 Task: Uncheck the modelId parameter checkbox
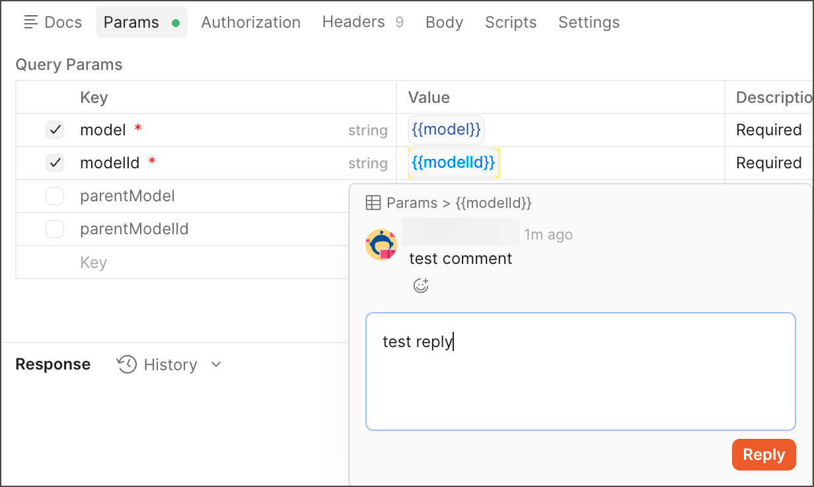(55, 163)
